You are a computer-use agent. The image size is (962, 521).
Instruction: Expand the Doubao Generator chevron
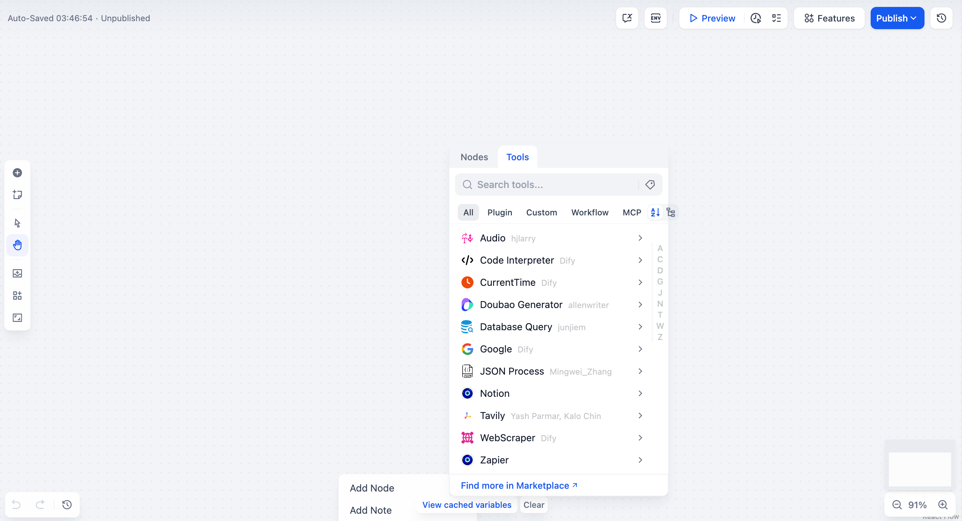[640, 304]
